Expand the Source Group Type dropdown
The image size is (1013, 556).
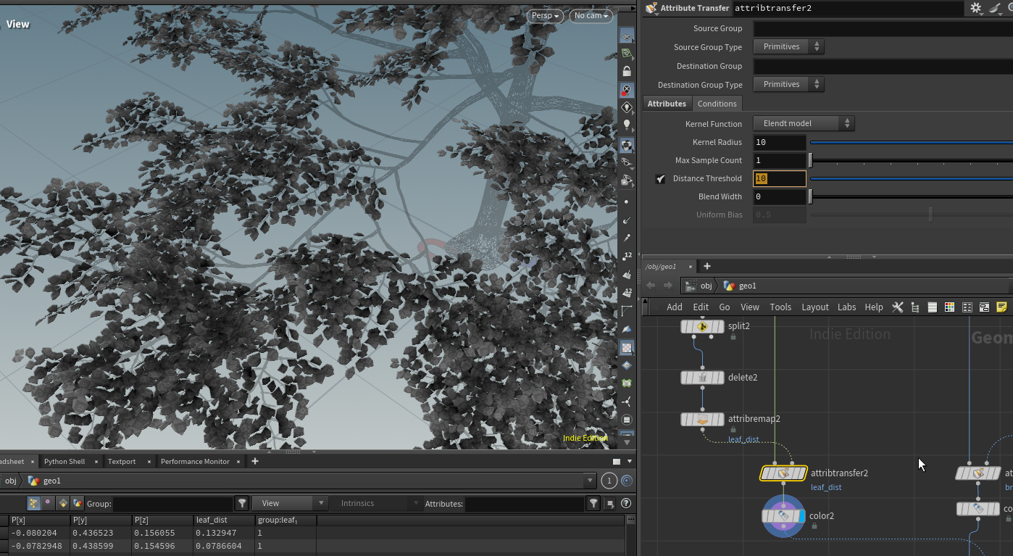tap(788, 47)
